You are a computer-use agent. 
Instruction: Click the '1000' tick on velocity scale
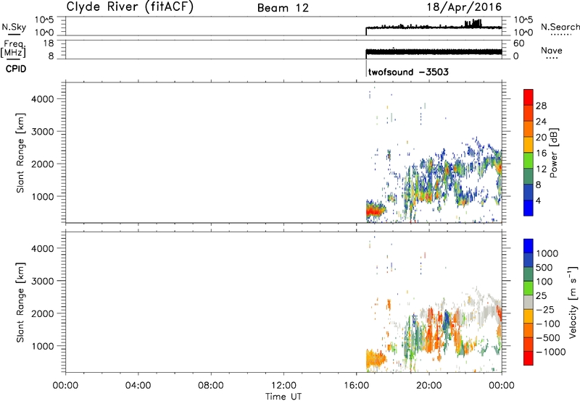point(547,253)
